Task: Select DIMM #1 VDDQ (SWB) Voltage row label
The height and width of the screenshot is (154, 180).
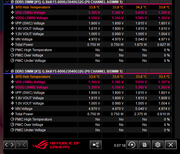Action: (31, 18)
